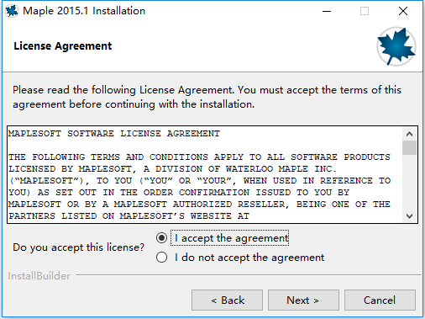Click empty scrollbar track below the thumb
Viewport: 425px width, 319px height.
[409, 183]
